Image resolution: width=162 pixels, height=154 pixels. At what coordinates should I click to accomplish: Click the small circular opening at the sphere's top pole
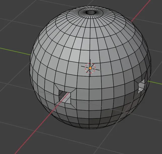(x=91, y=13)
